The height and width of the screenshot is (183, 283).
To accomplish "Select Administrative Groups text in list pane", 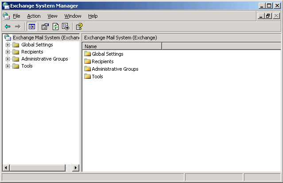I will click(115, 69).
